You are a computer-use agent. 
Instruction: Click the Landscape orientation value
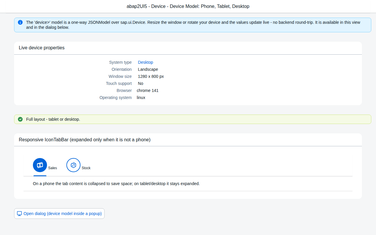pos(148,69)
